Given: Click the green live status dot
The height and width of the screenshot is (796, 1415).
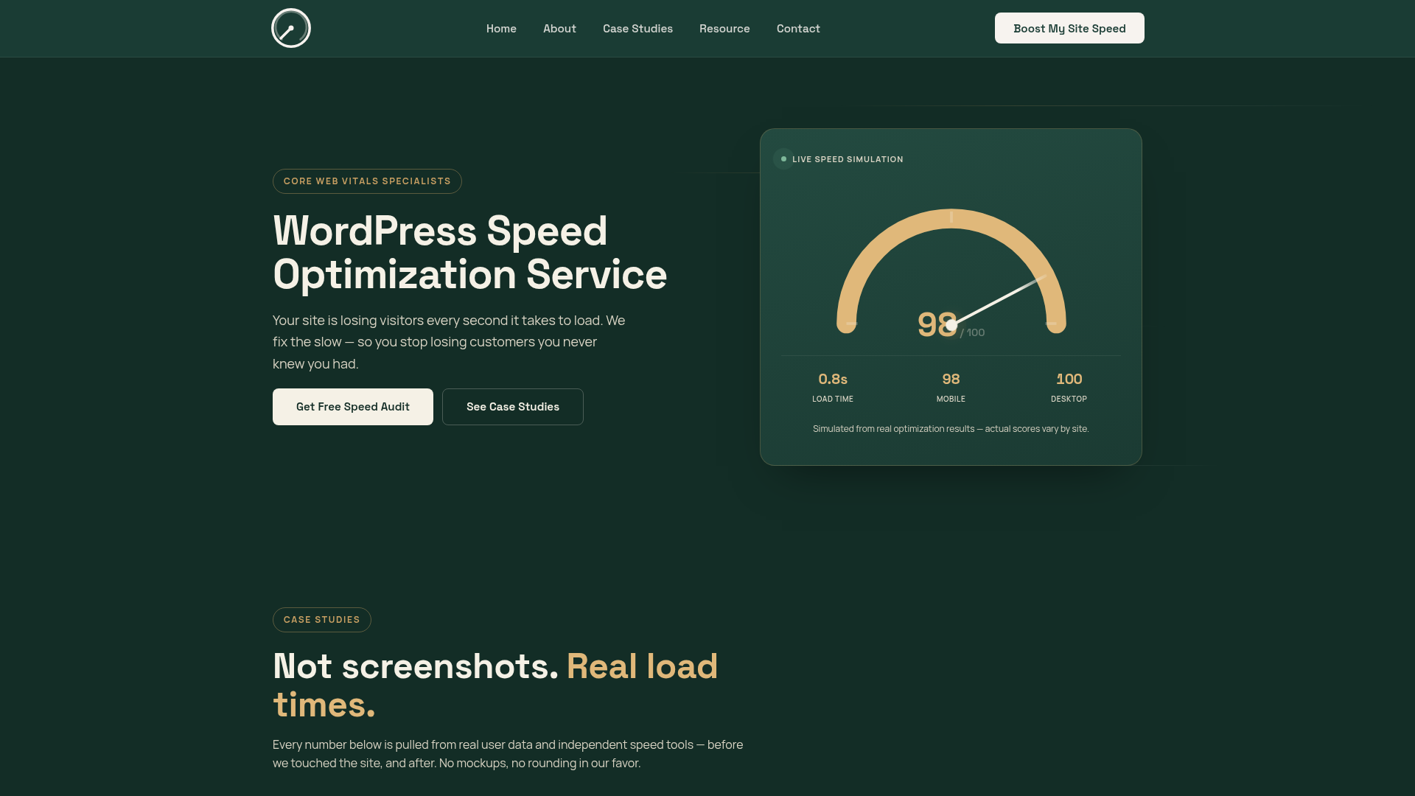Looking at the screenshot, I should click(783, 159).
